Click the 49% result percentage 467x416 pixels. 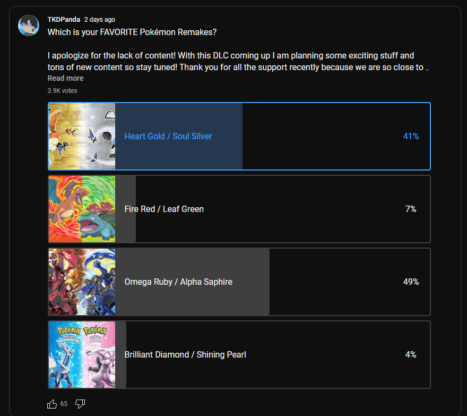[x=411, y=282]
